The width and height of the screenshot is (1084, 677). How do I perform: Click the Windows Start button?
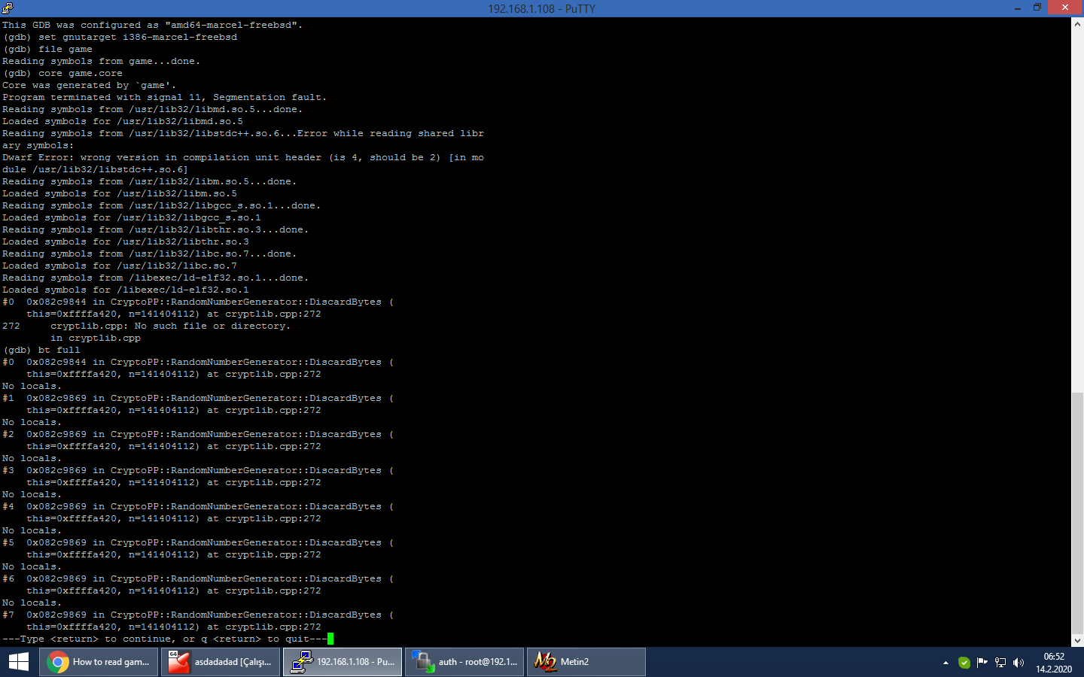click(x=19, y=662)
